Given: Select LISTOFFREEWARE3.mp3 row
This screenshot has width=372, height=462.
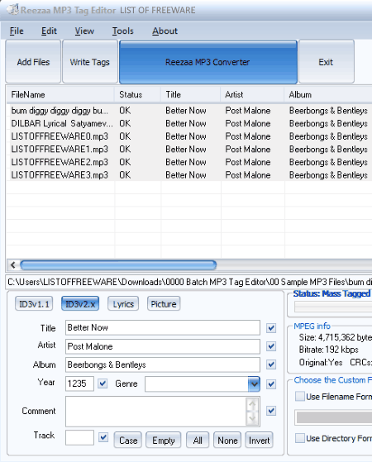Looking at the screenshot, I should [x=188, y=175].
